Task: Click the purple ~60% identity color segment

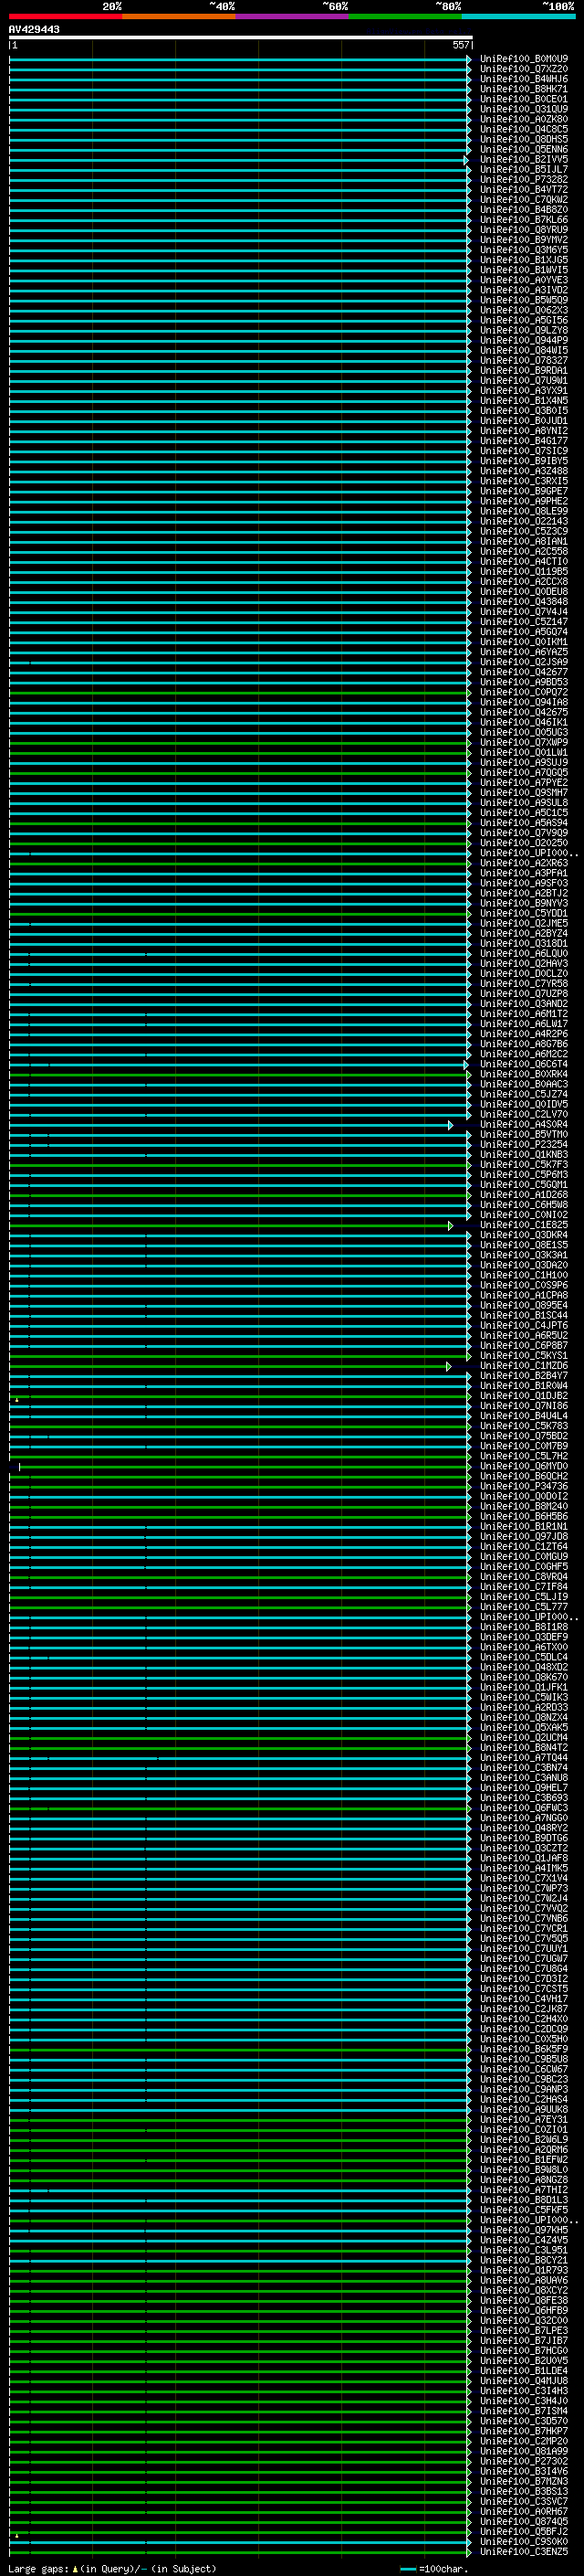Action: 291,16
